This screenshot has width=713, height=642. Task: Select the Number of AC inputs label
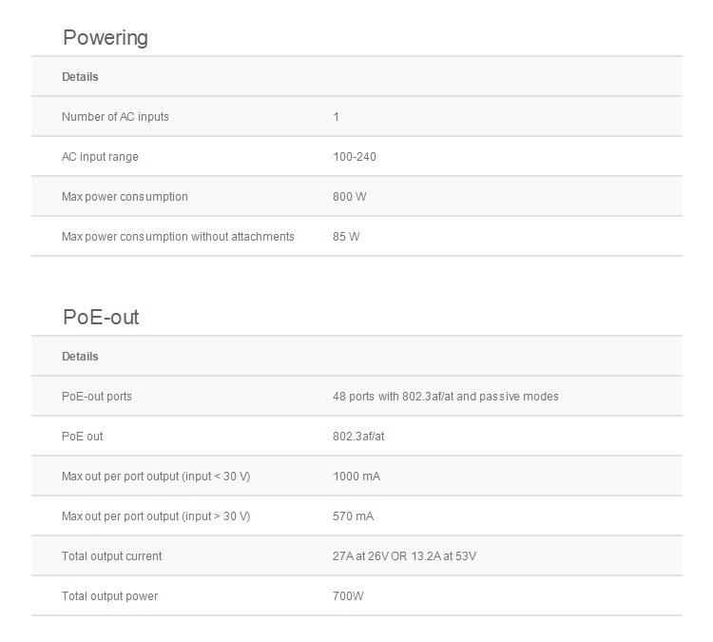click(115, 117)
